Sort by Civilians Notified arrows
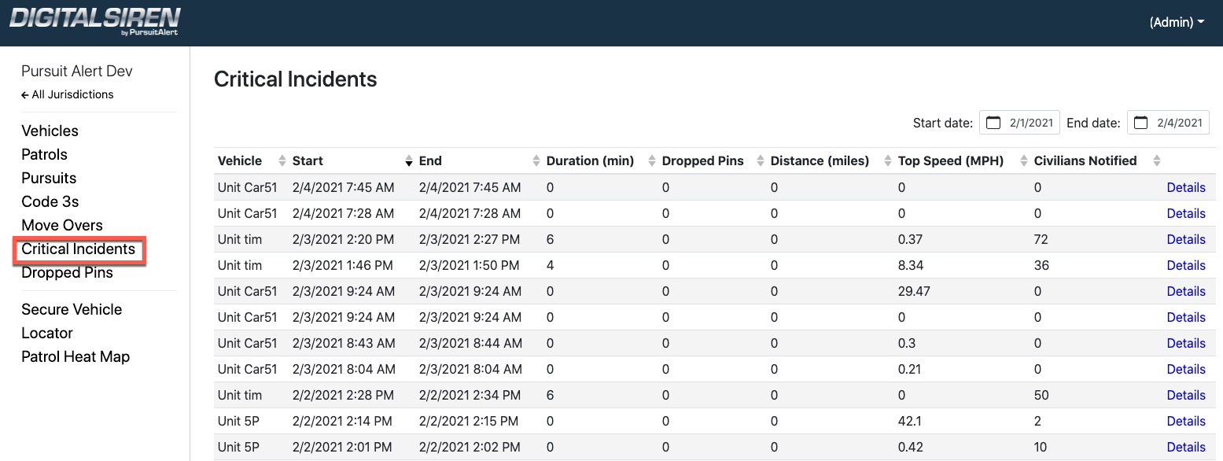The height and width of the screenshot is (461, 1223). point(1156,160)
